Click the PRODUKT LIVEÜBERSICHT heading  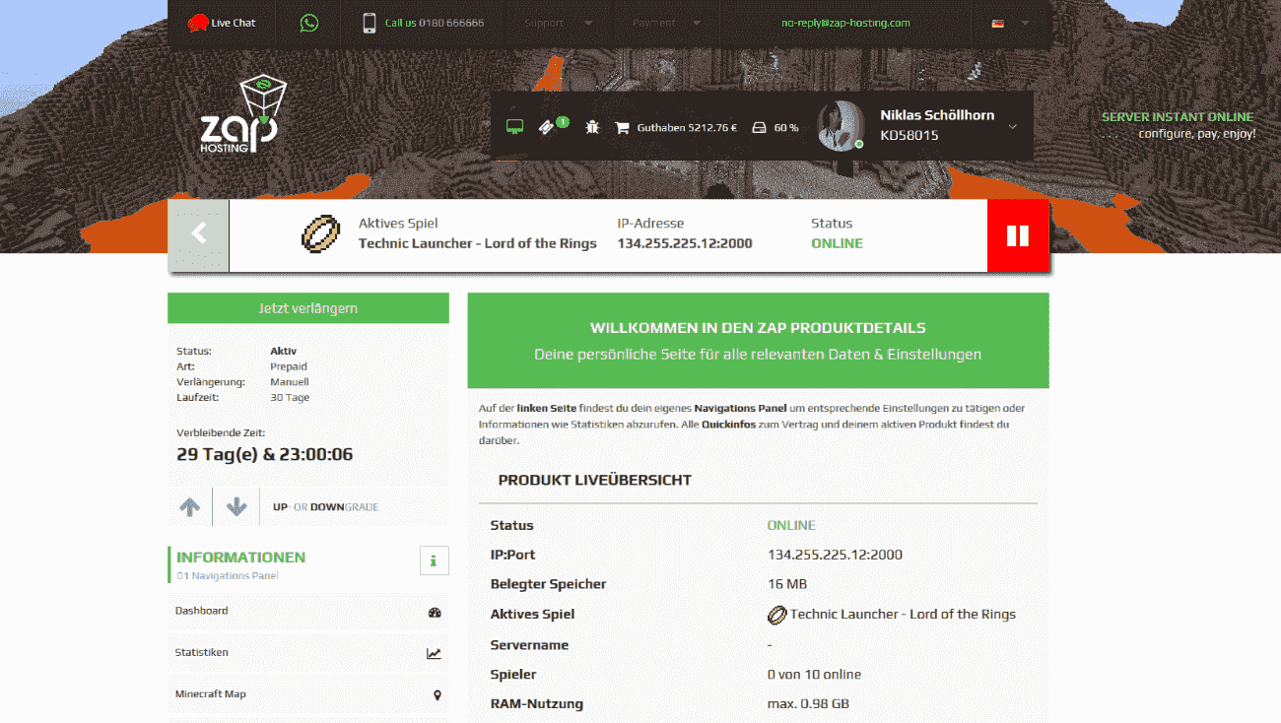click(x=595, y=481)
